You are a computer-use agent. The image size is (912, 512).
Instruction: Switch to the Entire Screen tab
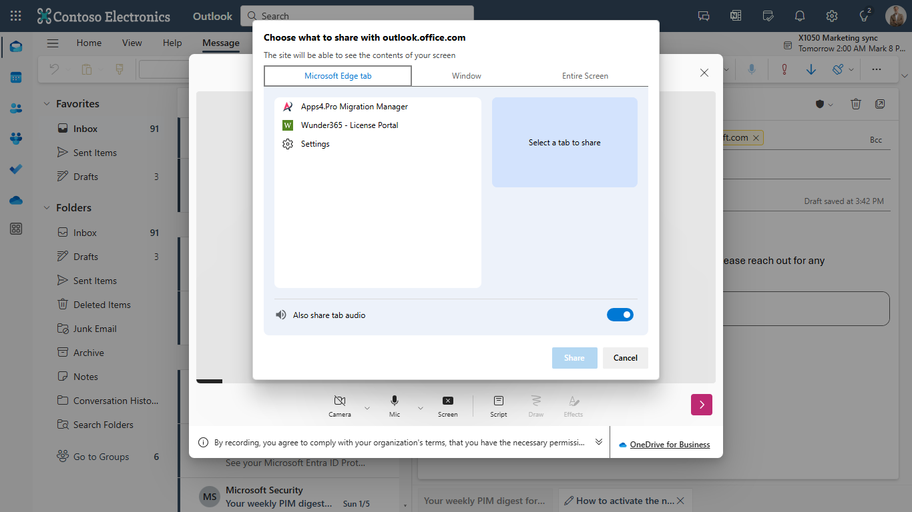[585, 76]
